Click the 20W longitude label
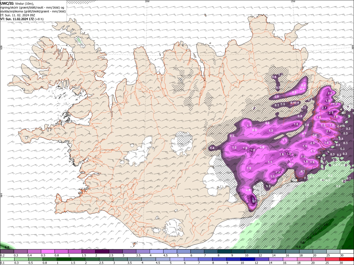The height and width of the screenshot is (265, 354). [147, 1]
